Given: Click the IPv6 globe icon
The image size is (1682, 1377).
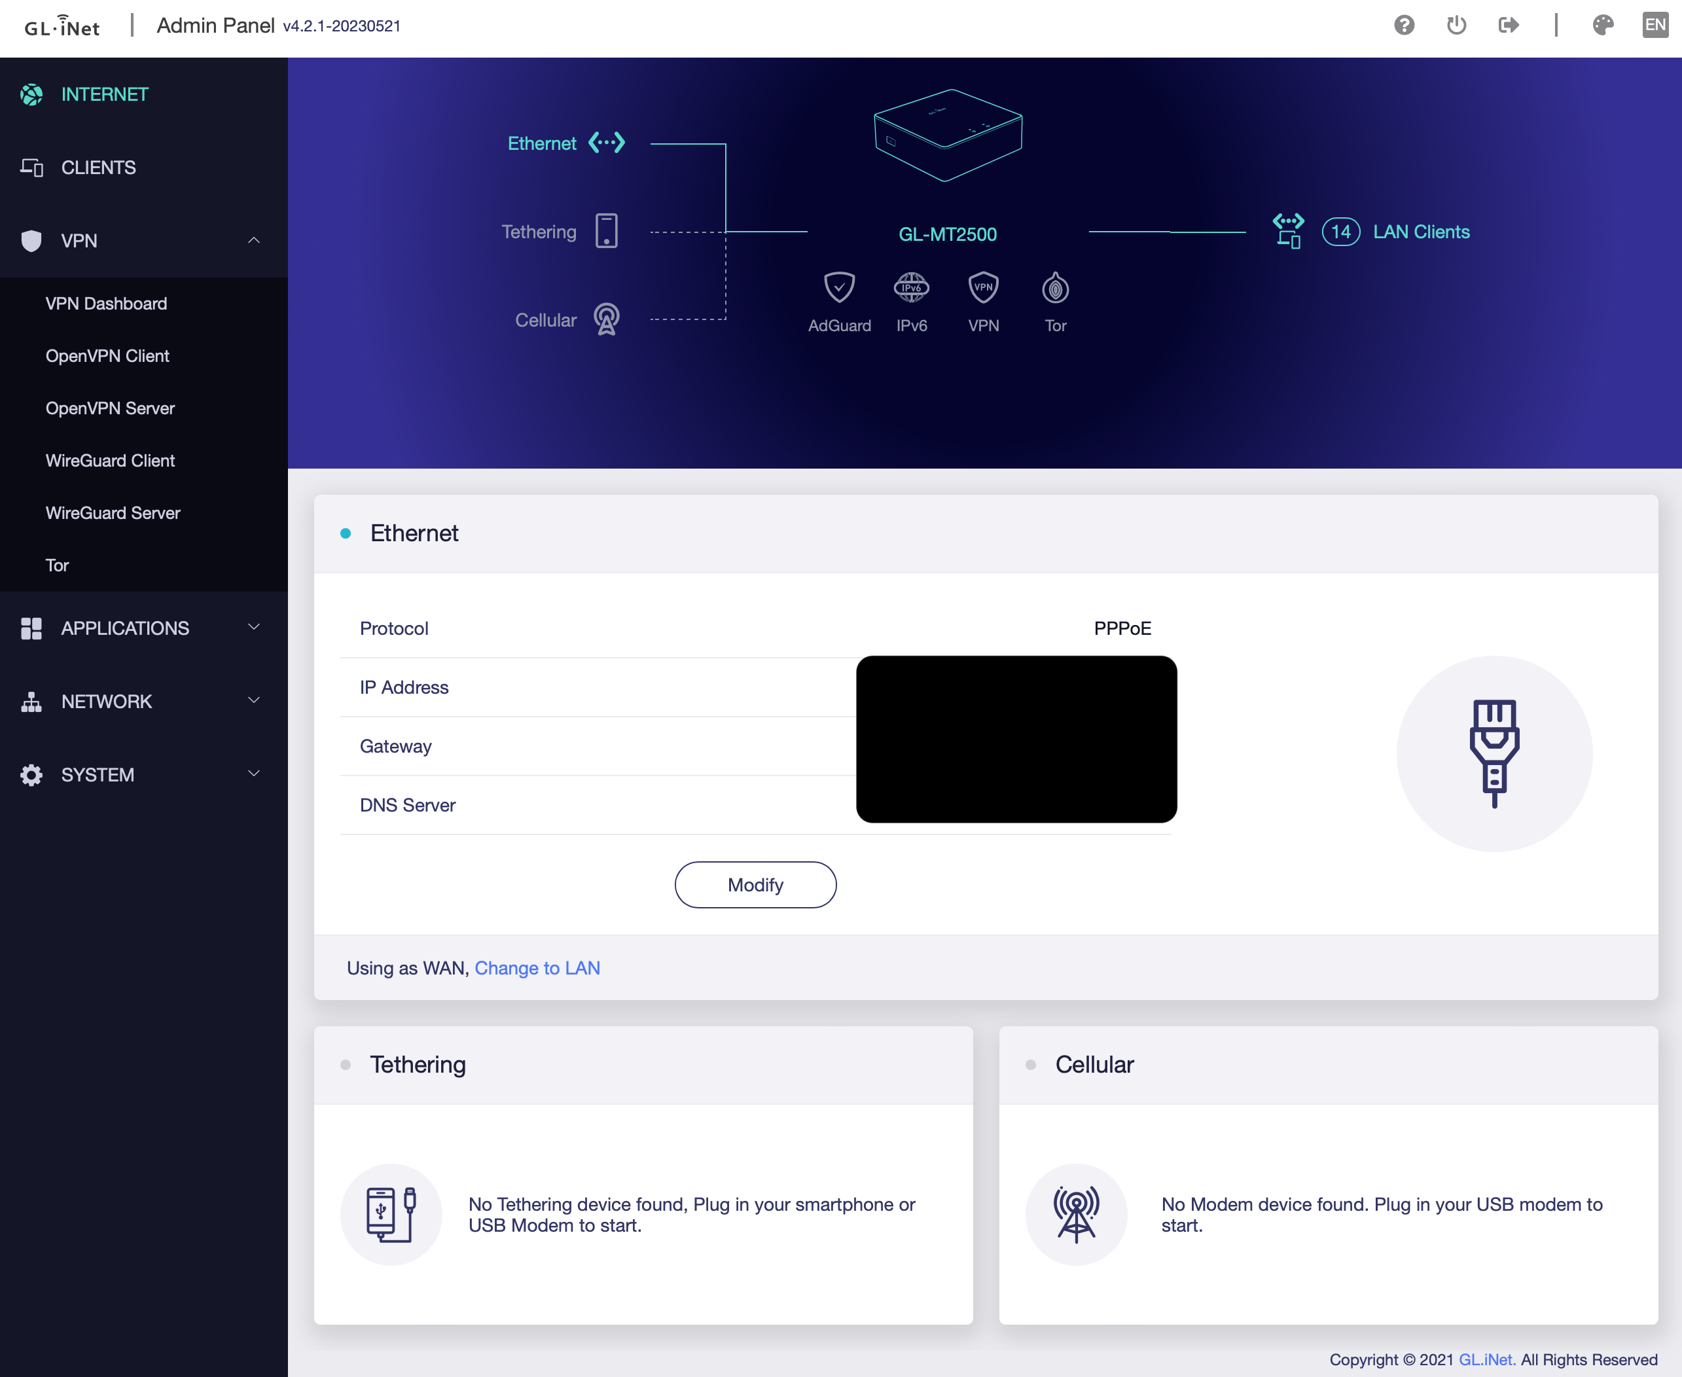Looking at the screenshot, I should click(911, 288).
